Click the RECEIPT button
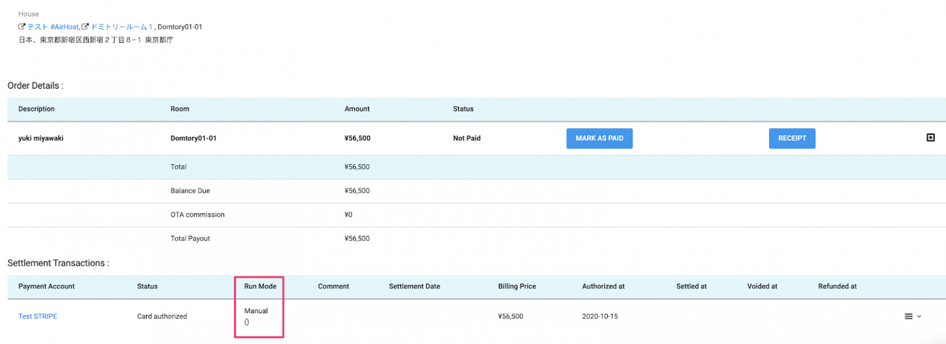Screen dimensions: 946x344 (792, 138)
